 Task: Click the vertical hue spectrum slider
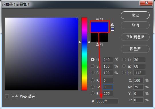coord(84,54)
